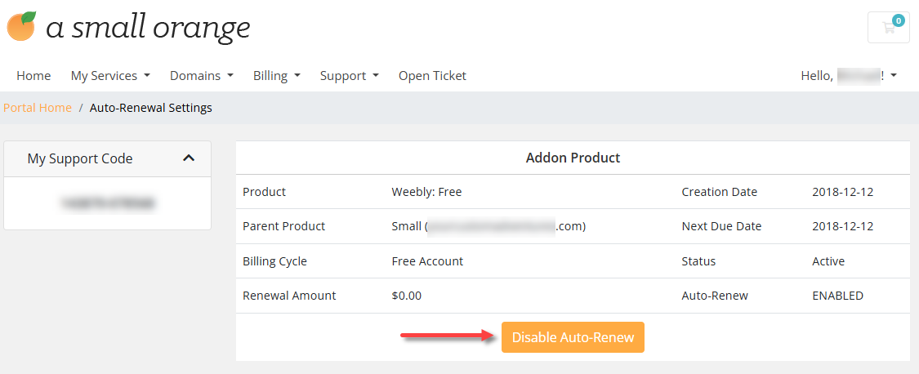Select the Auto-Renewal Settings breadcrumb text
The image size is (919, 374).
pos(150,108)
